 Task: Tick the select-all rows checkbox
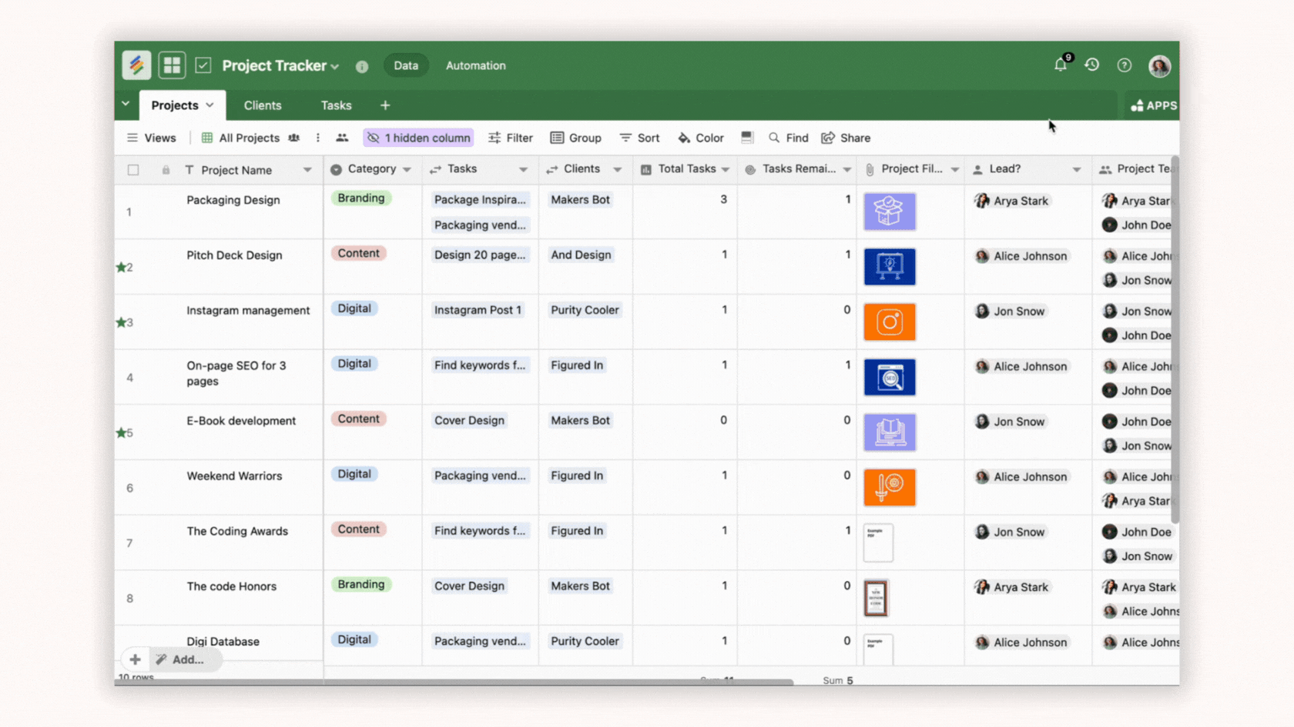click(x=133, y=170)
